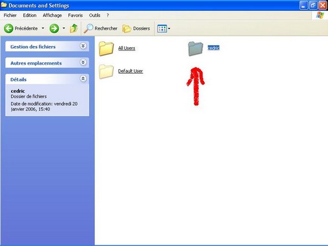The width and height of the screenshot is (328, 246).
Task: Click the Dossier de fichiers label
Action: [28, 96]
